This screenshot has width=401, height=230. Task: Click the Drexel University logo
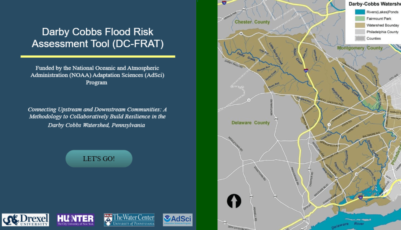26,220
